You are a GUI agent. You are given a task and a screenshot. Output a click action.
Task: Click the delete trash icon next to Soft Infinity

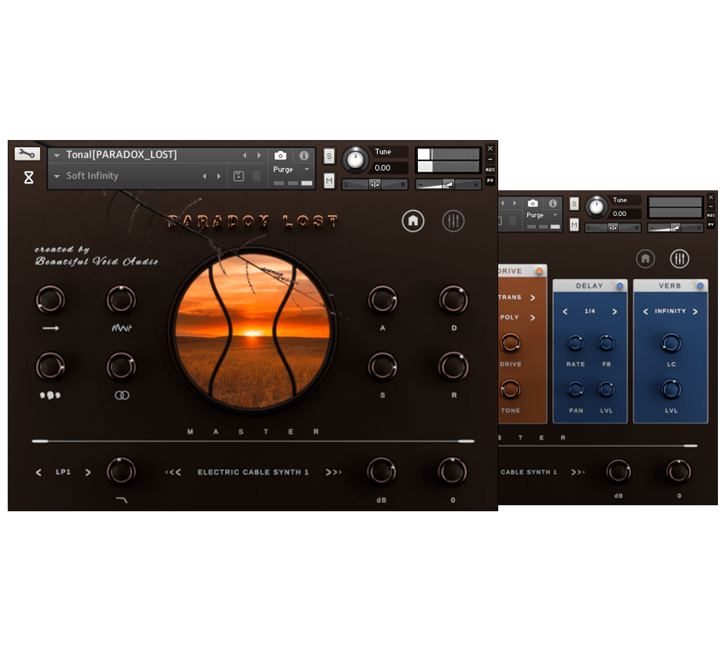pos(256,176)
